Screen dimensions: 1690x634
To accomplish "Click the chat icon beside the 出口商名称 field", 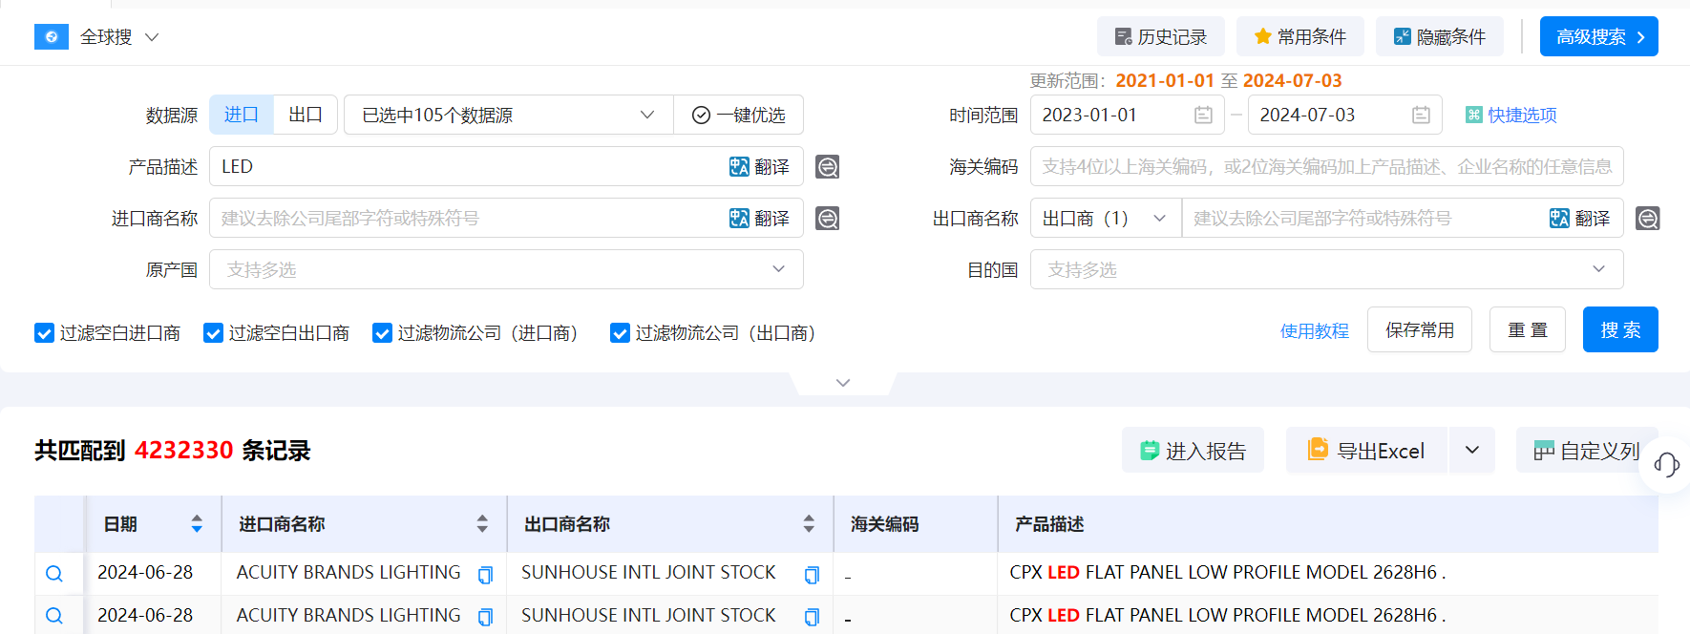I will [x=1647, y=219].
